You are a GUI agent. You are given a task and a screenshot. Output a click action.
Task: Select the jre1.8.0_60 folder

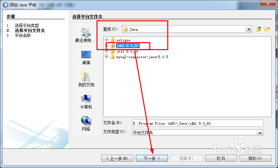pos(127,51)
